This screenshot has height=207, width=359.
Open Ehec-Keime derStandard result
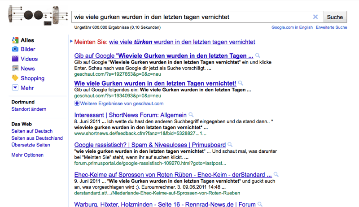[x=173, y=175]
